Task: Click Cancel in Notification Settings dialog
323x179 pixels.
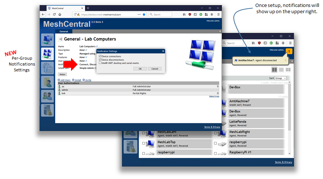Action: click(x=155, y=69)
